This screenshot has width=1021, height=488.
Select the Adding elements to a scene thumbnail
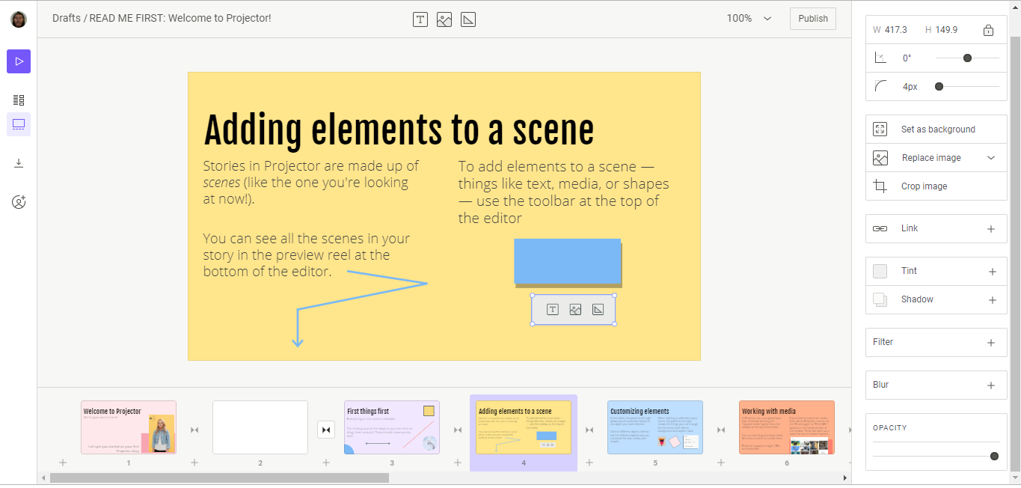[x=524, y=427]
